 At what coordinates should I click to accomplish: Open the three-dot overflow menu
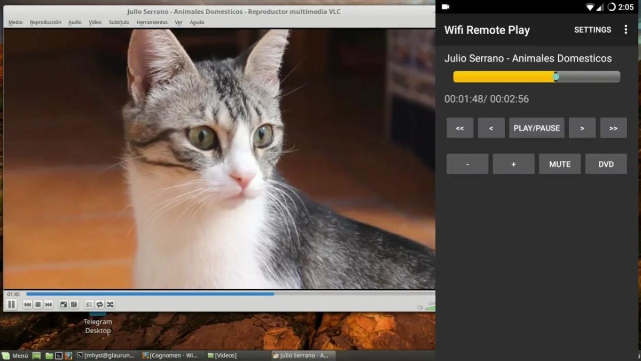point(626,30)
